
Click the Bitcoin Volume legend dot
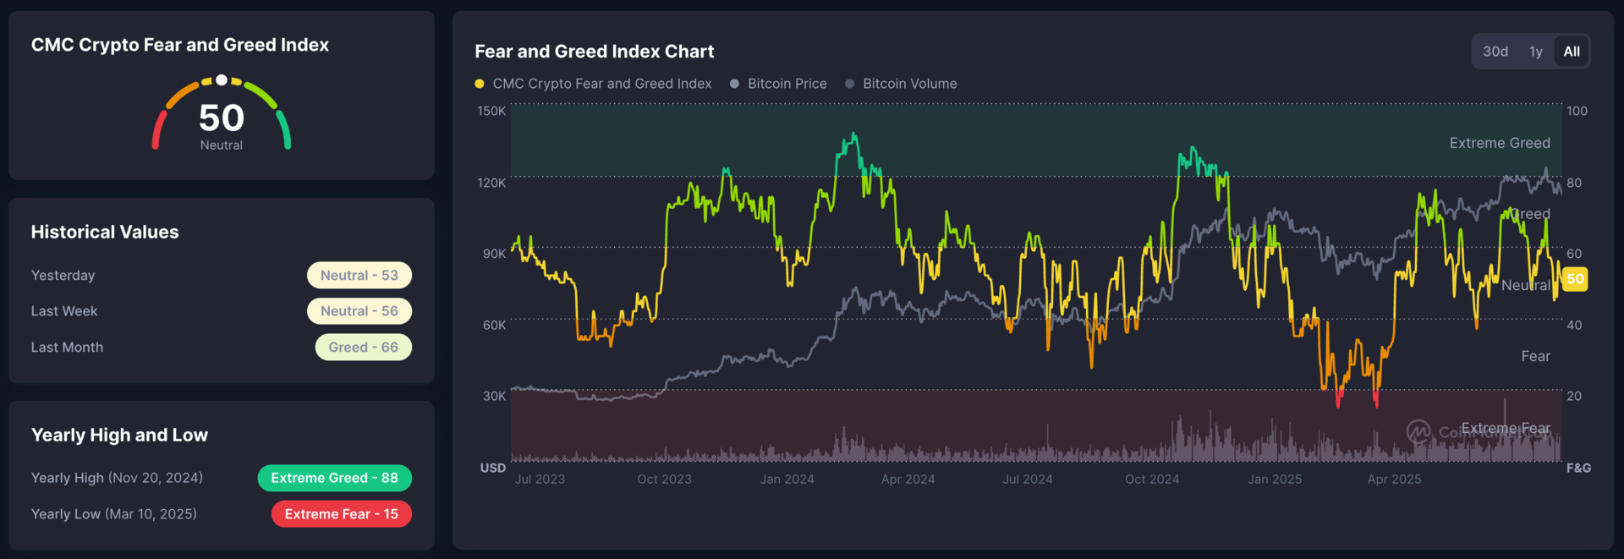point(850,84)
